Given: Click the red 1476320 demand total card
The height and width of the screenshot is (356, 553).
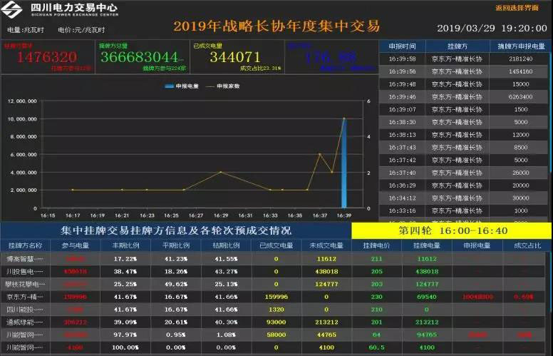Looking at the screenshot, I should click(x=47, y=56).
